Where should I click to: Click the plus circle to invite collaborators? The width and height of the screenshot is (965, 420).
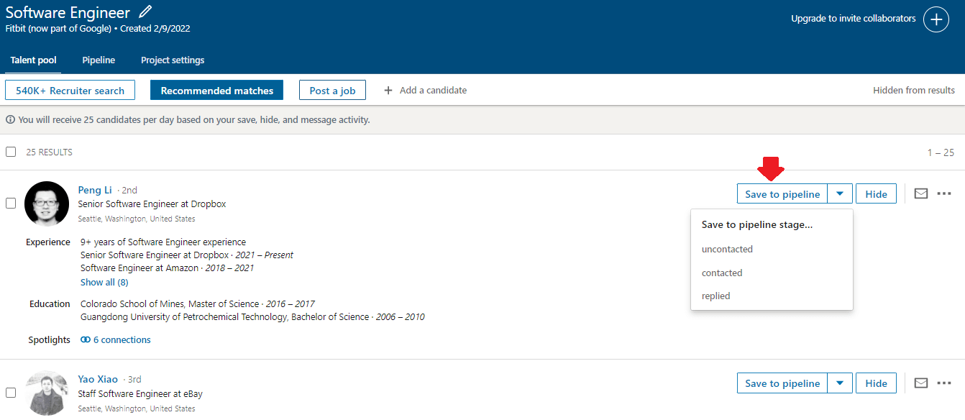[936, 19]
